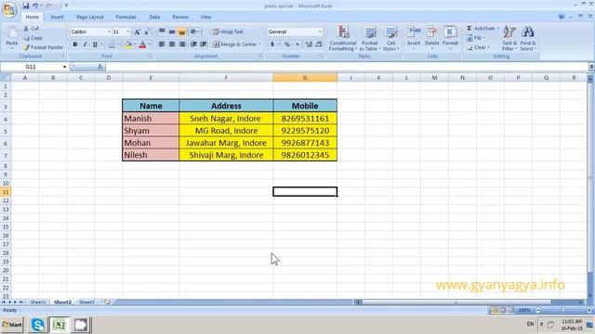Click the Increase Decimal button
The image size is (595, 334).
[x=309, y=45]
